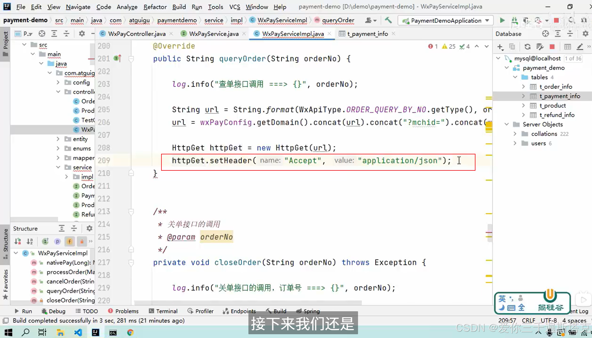Select the t_refund_info table
Screen dimensions: 592x338
point(557,115)
